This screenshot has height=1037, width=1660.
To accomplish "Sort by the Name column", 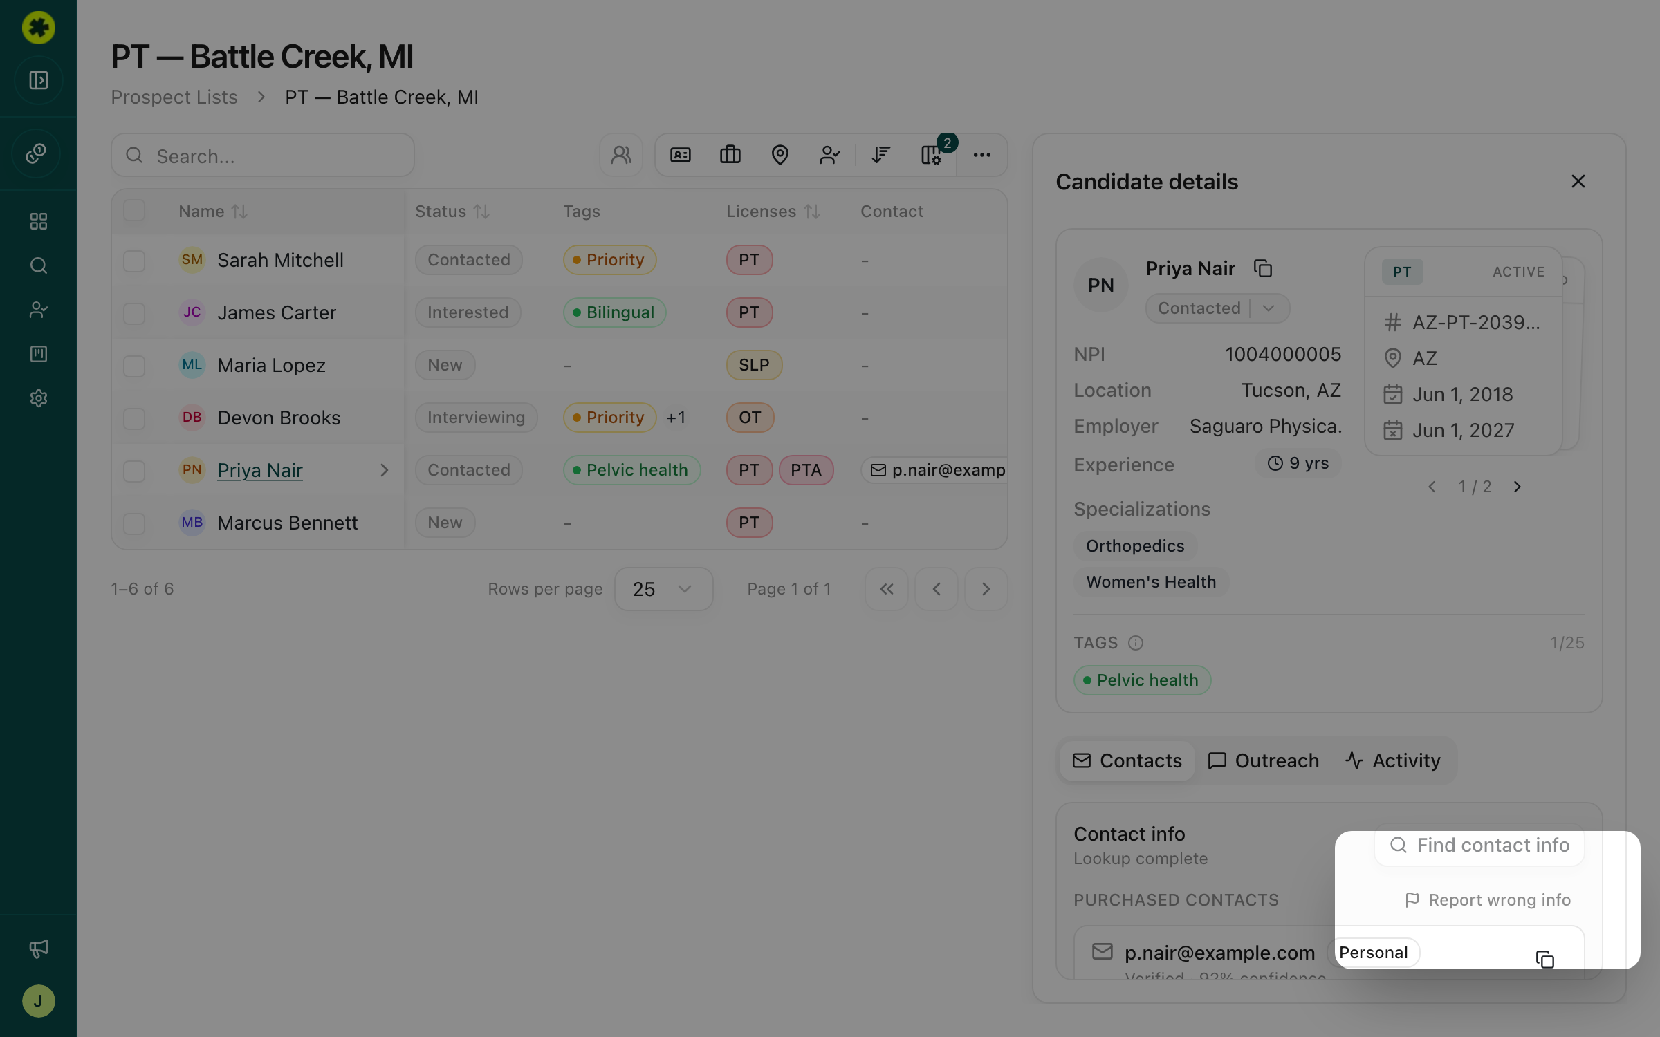I will point(212,212).
